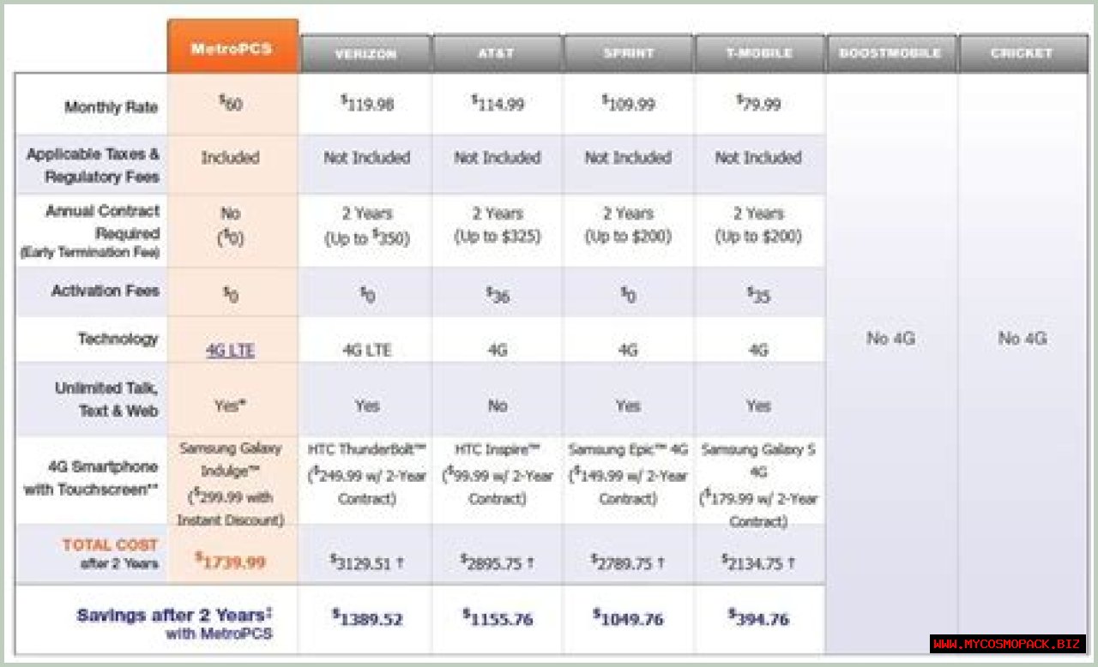Select the HTC ThunderBolt phone cell

366,474
